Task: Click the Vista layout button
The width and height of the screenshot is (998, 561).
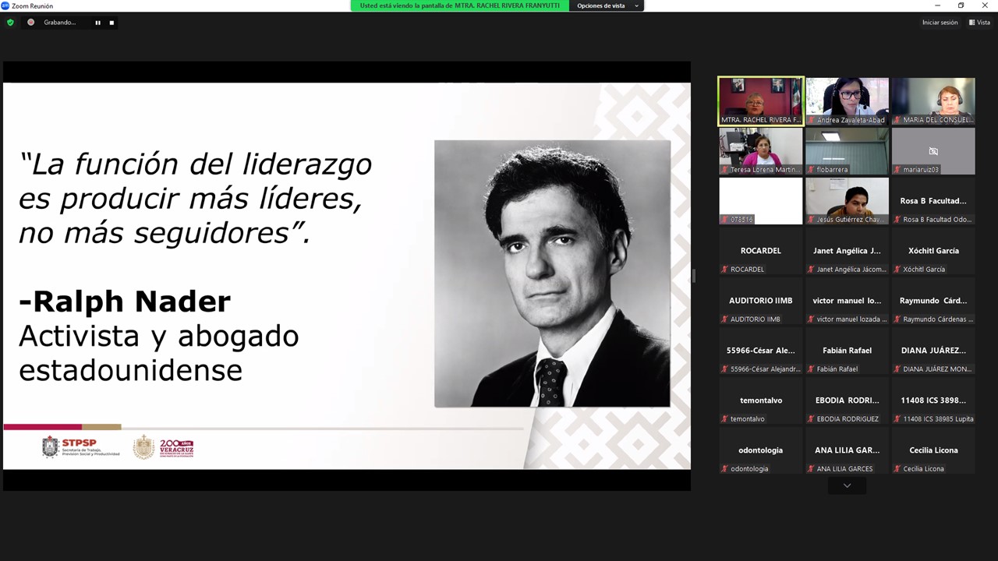Action: coord(979,23)
